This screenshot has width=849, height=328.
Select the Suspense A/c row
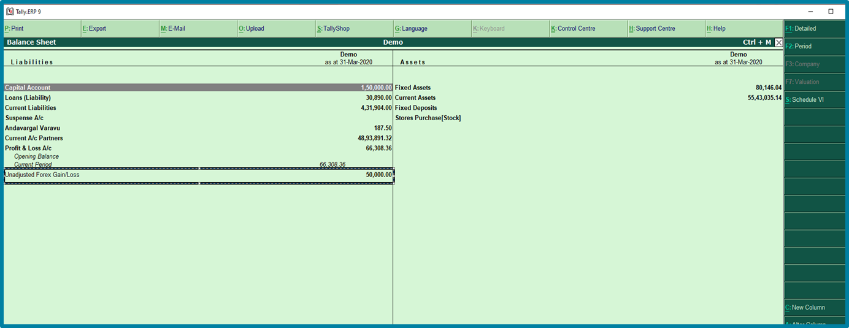tap(198, 118)
